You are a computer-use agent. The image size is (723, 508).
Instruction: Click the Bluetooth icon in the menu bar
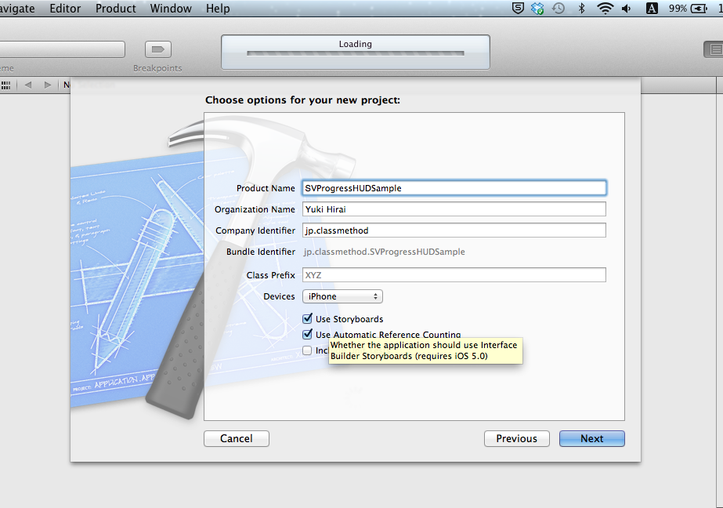click(581, 9)
